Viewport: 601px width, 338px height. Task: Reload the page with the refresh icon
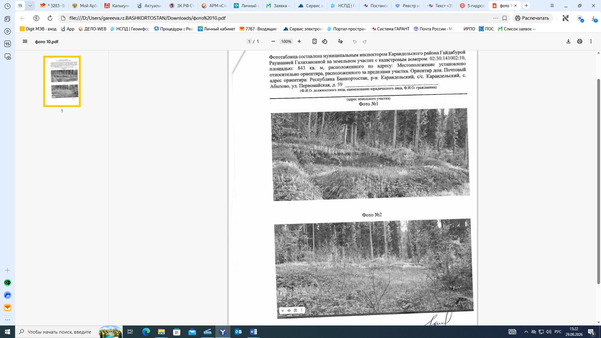point(50,18)
